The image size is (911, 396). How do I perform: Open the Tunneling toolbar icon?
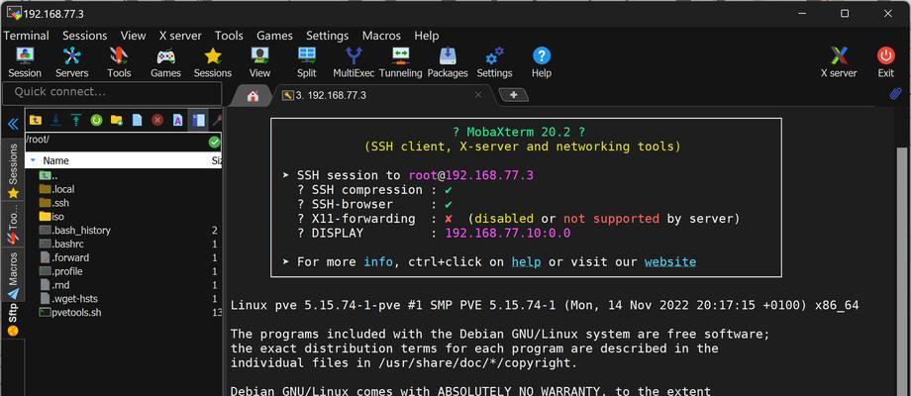(x=400, y=62)
